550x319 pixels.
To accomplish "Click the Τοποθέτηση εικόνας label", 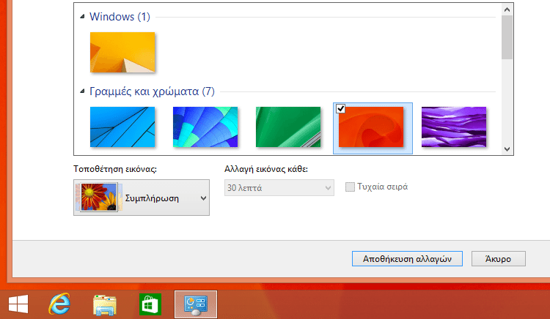I will click(115, 169).
